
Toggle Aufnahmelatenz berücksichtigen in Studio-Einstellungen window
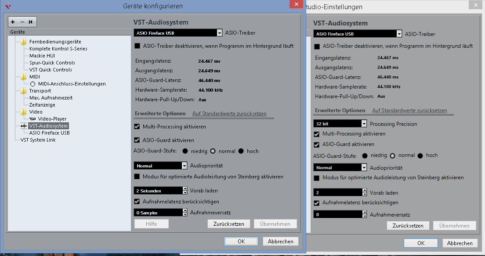[x=316, y=203]
